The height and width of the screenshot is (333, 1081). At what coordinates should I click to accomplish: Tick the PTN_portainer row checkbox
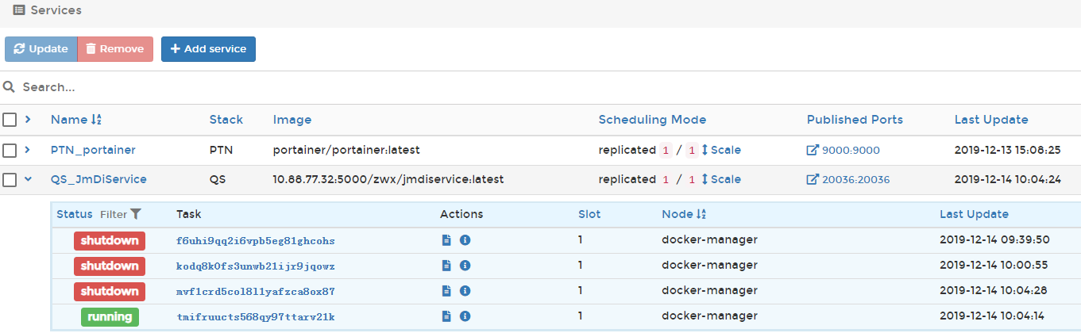10,150
